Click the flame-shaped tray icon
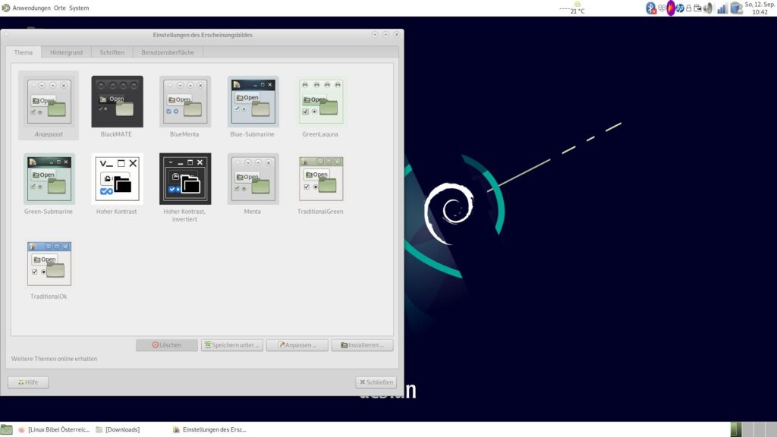This screenshot has height=437, width=777. [x=671, y=8]
